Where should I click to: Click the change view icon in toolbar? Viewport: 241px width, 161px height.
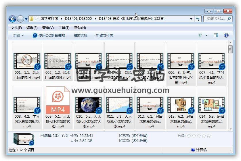[200, 35]
